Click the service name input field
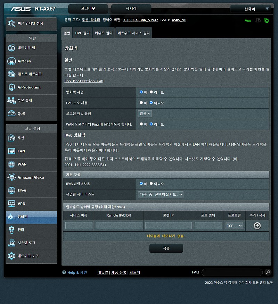278x304 pixels. tap(79, 226)
